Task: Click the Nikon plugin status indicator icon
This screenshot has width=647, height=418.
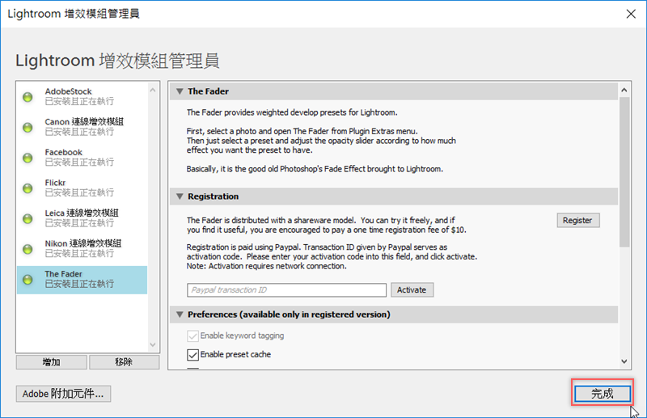Action: [x=27, y=249]
